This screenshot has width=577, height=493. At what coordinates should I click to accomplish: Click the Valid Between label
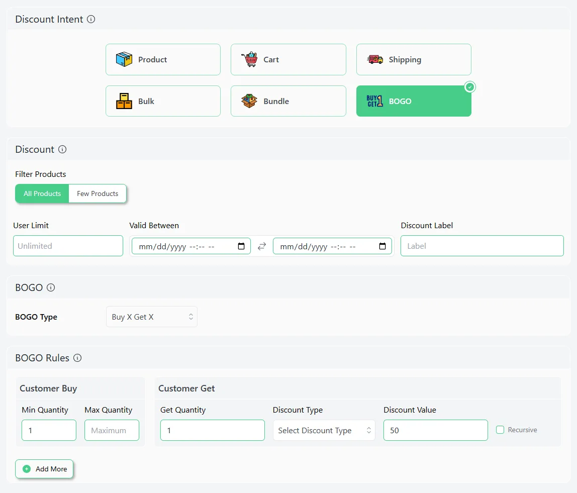point(154,226)
